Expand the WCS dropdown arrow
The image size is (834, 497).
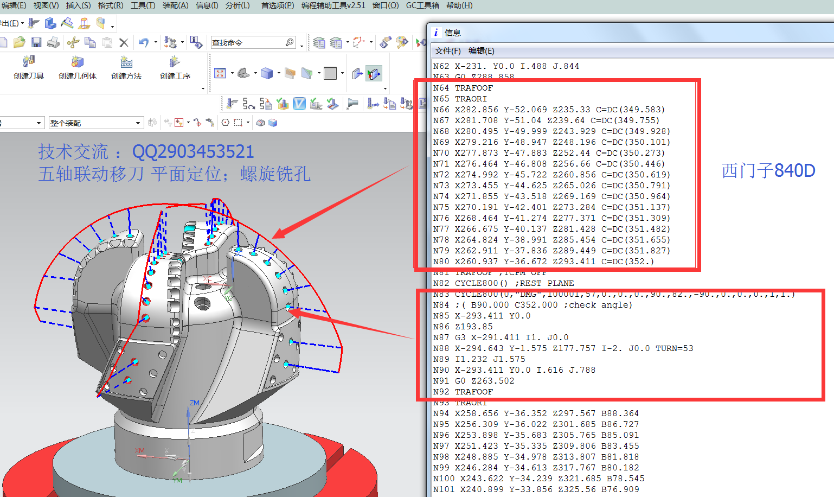[x=371, y=42]
